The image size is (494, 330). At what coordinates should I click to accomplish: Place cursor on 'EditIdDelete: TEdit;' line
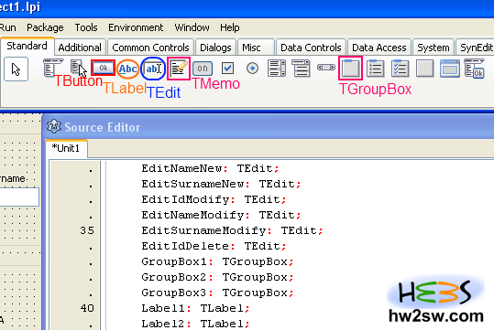coord(214,246)
